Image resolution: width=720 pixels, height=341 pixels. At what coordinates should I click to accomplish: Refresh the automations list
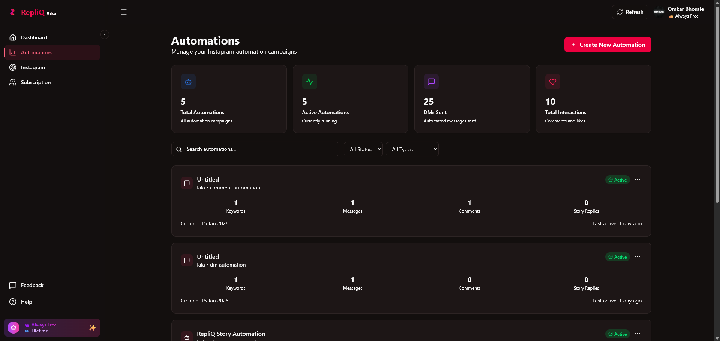click(x=630, y=12)
